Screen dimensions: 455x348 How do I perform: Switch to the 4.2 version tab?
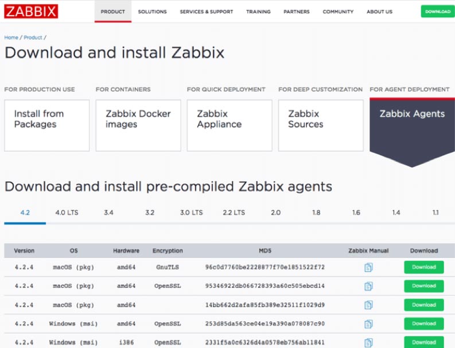pyautogui.click(x=25, y=212)
